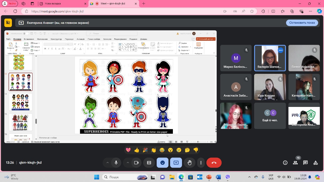This screenshot has height=182, width=324.
Task: Open PowerPoint Вставлення ribbon tab
Action: coord(29,39)
